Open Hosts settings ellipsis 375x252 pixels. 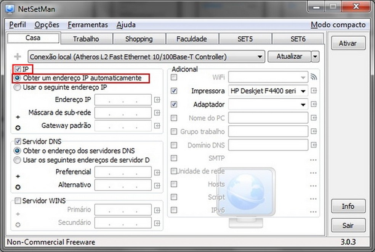pos(313,186)
